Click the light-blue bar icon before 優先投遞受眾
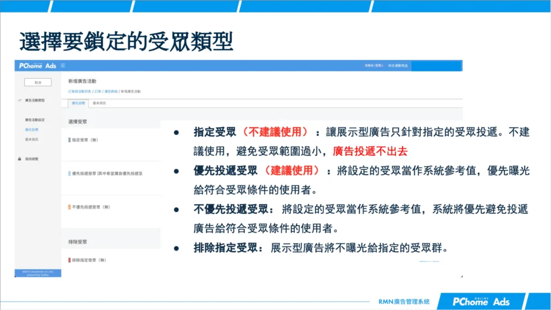This screenshot has width=551, height=310. click(69, 174)
